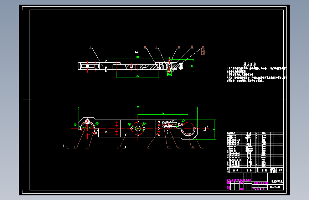The width and height of the screenshot is (309, 200).
Task: Click the scale cell reading 1:1 in the title block
Action: point(266,186)
